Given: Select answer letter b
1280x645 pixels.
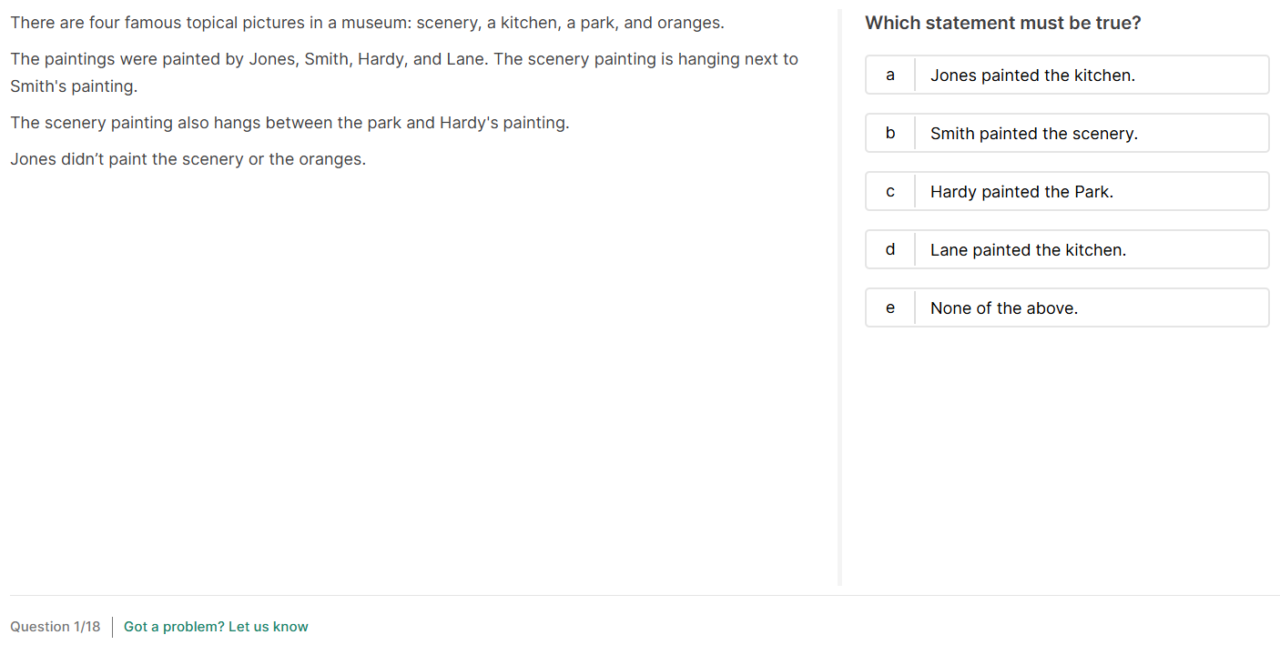Looking at the screenshot, I should tap(890, 134).
